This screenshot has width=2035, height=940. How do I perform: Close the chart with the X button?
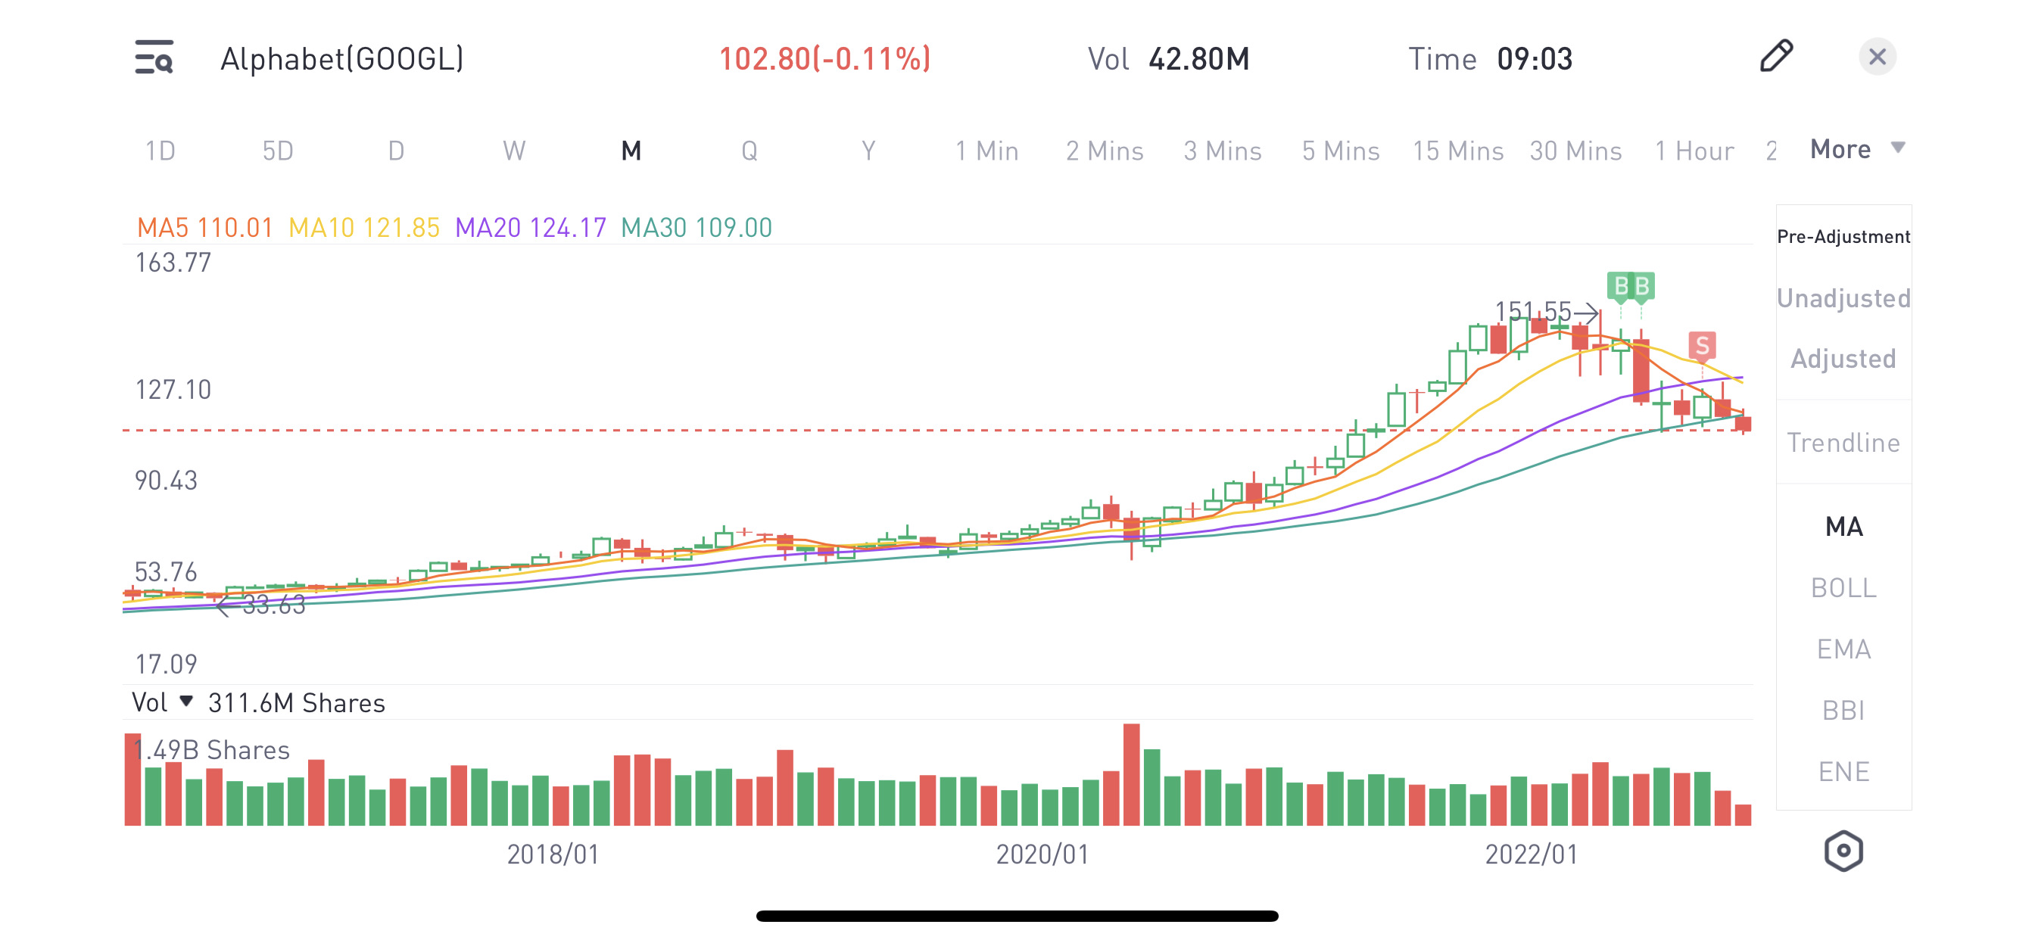point(1877,57)
